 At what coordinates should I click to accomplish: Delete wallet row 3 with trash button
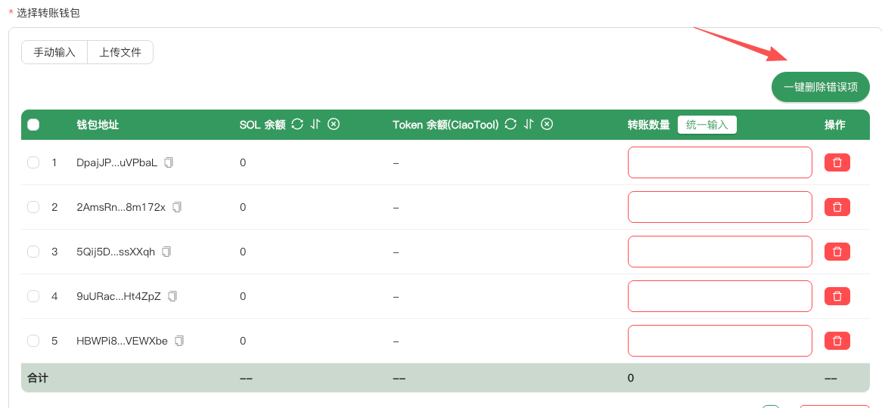tap(837, 252)
